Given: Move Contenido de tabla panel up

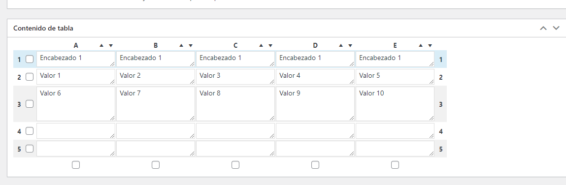Looking at the screenshot, I should pos(543,28).
